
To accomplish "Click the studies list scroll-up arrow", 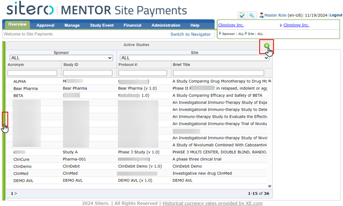I will [270, 81].
